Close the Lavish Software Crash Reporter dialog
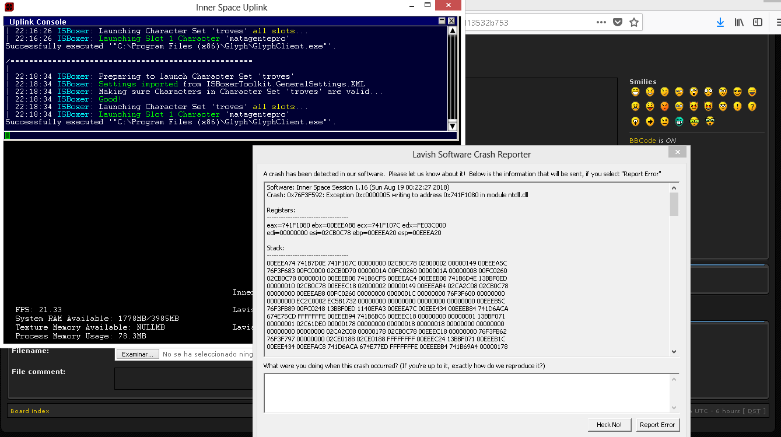Screen dimensions: 781x437 click(x=677, y=152)
